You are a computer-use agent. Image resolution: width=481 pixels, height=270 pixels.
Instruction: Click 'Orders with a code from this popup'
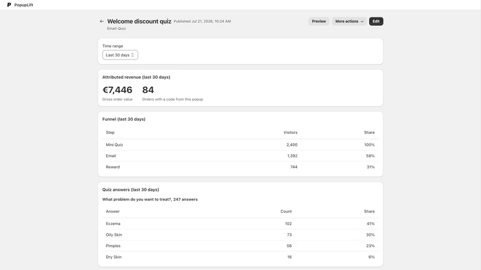coord(173,99)
